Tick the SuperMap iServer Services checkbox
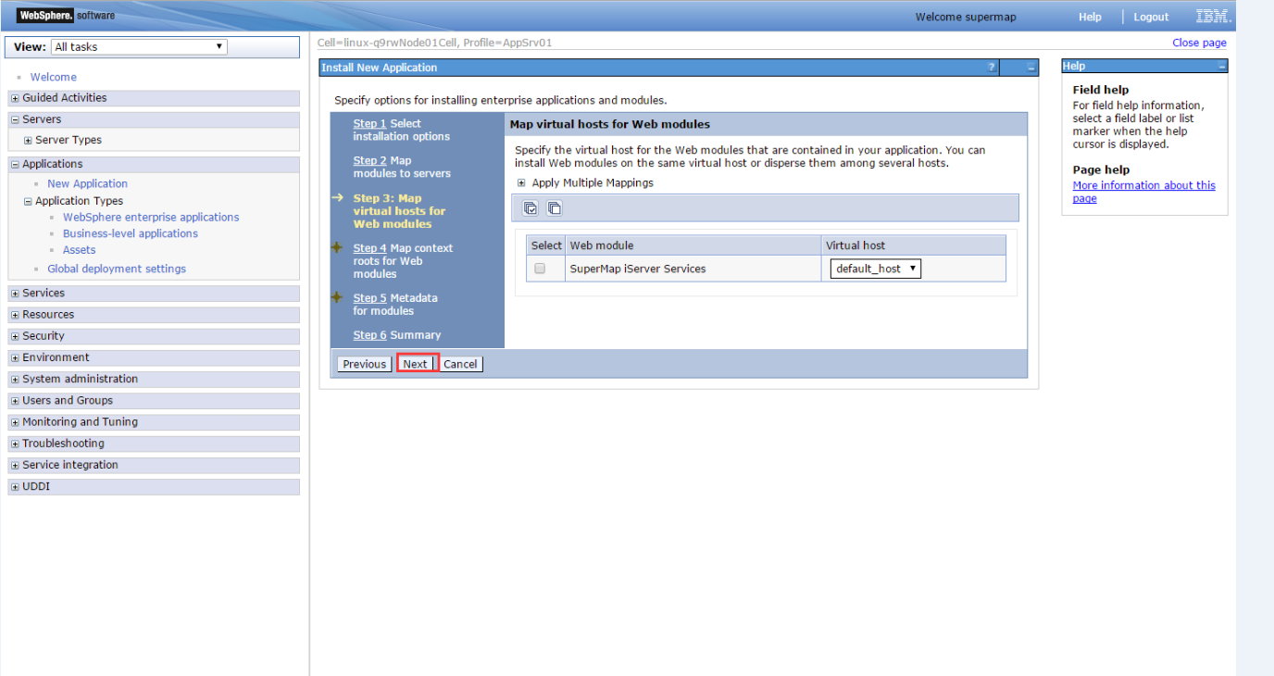This screenshot has width=1274, height=676. [x=540, y=269]
